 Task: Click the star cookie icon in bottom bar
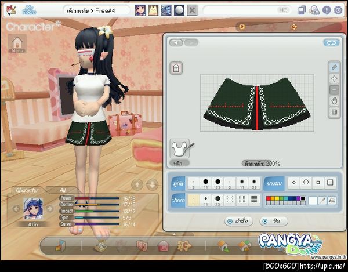tap(184, 246)
